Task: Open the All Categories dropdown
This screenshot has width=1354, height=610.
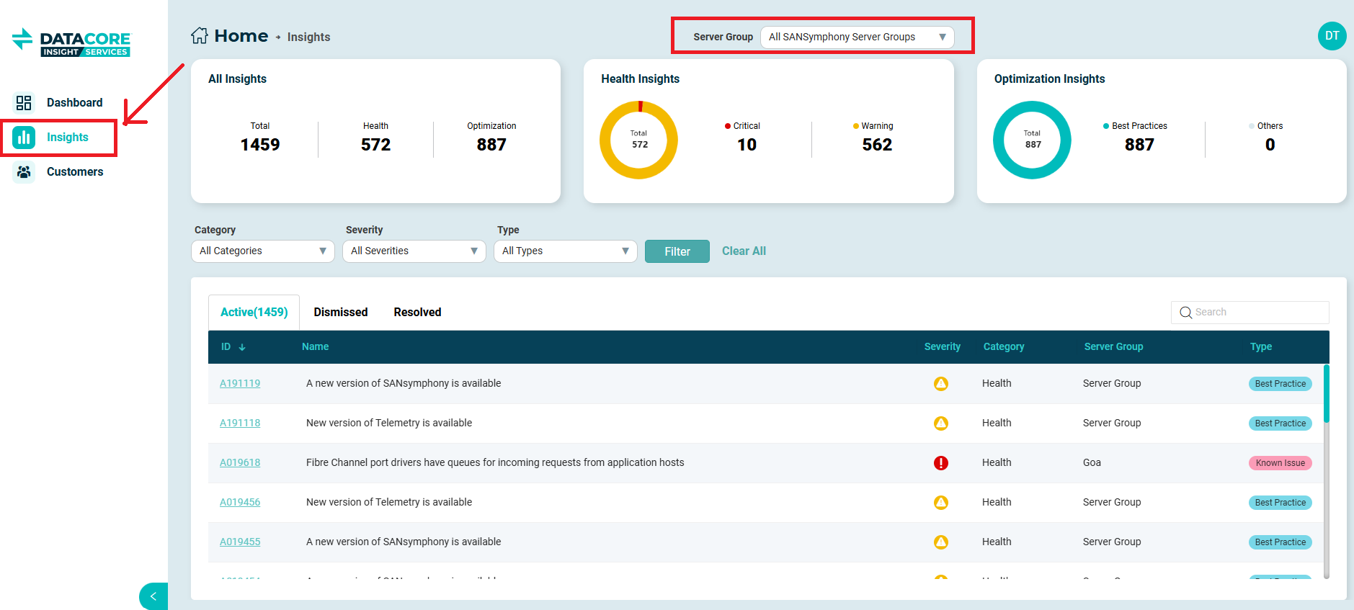Action: click(262, 251)
